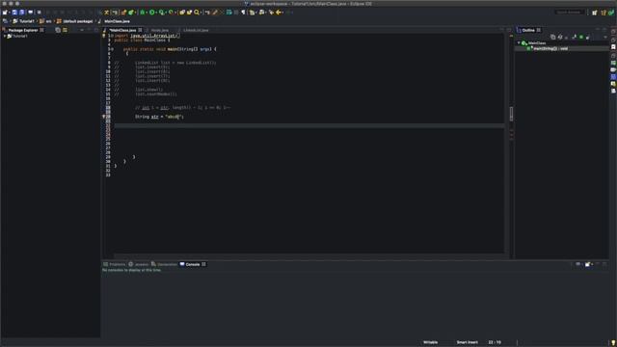Expand folded import block at line 1
Screen dimensions: 617x347
pos(112,36)
